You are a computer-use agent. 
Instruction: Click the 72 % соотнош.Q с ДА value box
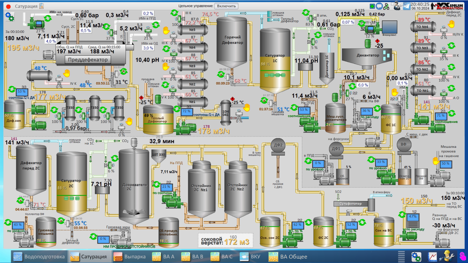pos(187,111)
